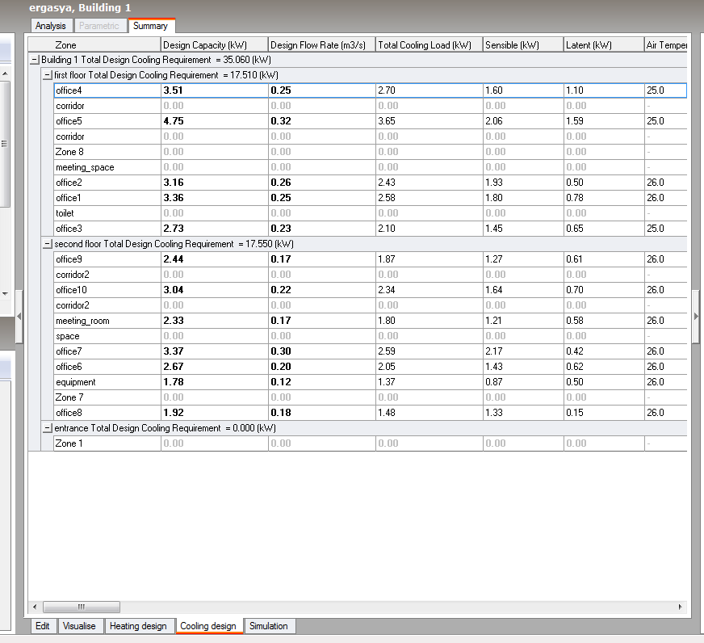Collapse the first floor cooling group
This screenshot has height=643, width=704.
[x=47, y=75]
